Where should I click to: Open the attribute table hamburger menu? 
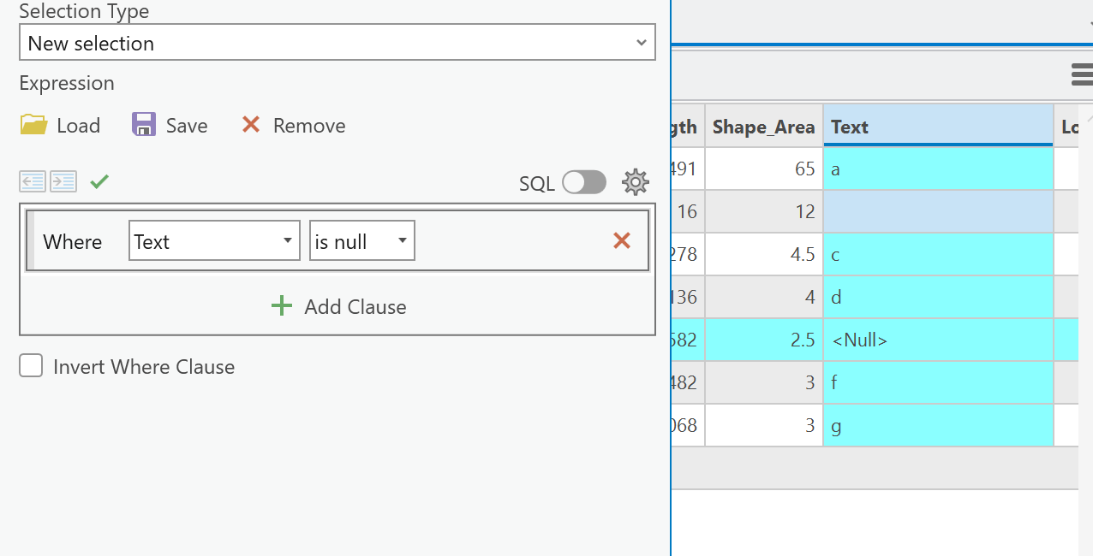[x=1082, y=76]
